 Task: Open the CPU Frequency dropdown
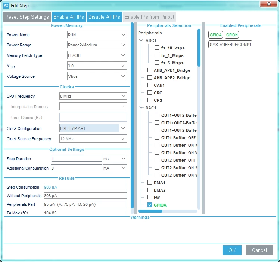(x=93, y=96)
